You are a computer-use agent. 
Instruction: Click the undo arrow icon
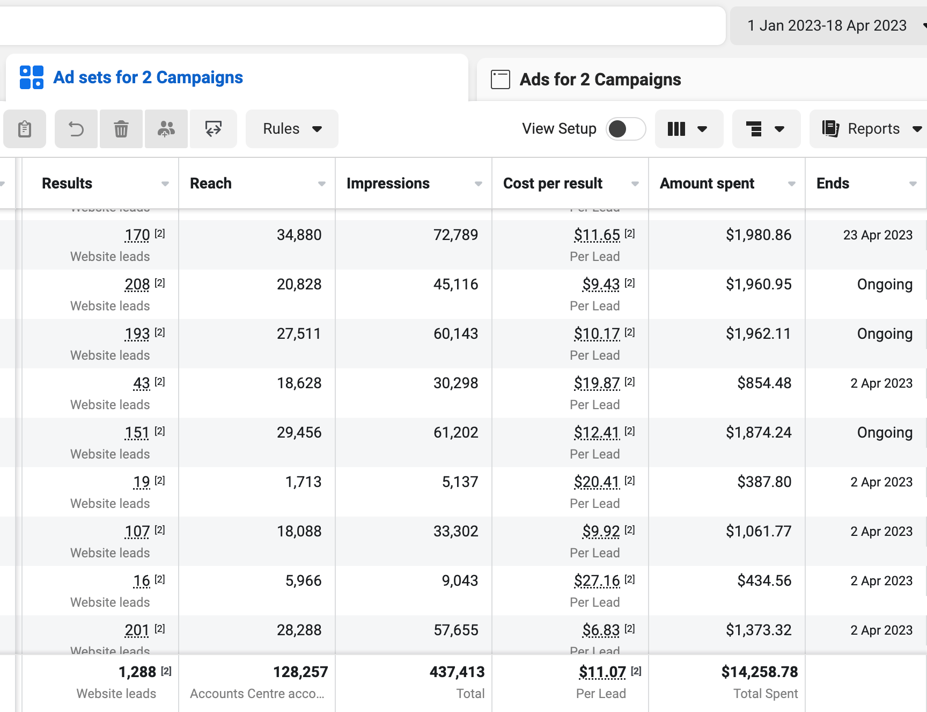point(76,129)
